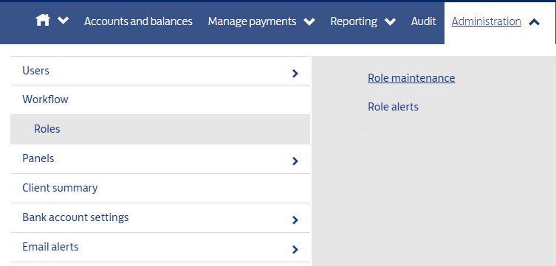
Task: Open Client summary
Action: point(160,188)
